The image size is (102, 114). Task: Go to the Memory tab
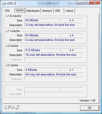click(47, 11)
